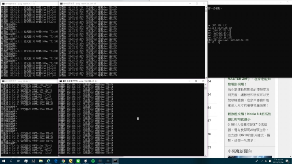Open File Explorer from the taskbar
The height and width of the screenshot is (164, 292).
(x=41, y=161)
